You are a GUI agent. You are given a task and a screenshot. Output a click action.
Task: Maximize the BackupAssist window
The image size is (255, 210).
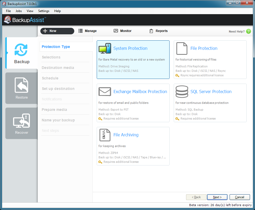[x=237, y=3]
